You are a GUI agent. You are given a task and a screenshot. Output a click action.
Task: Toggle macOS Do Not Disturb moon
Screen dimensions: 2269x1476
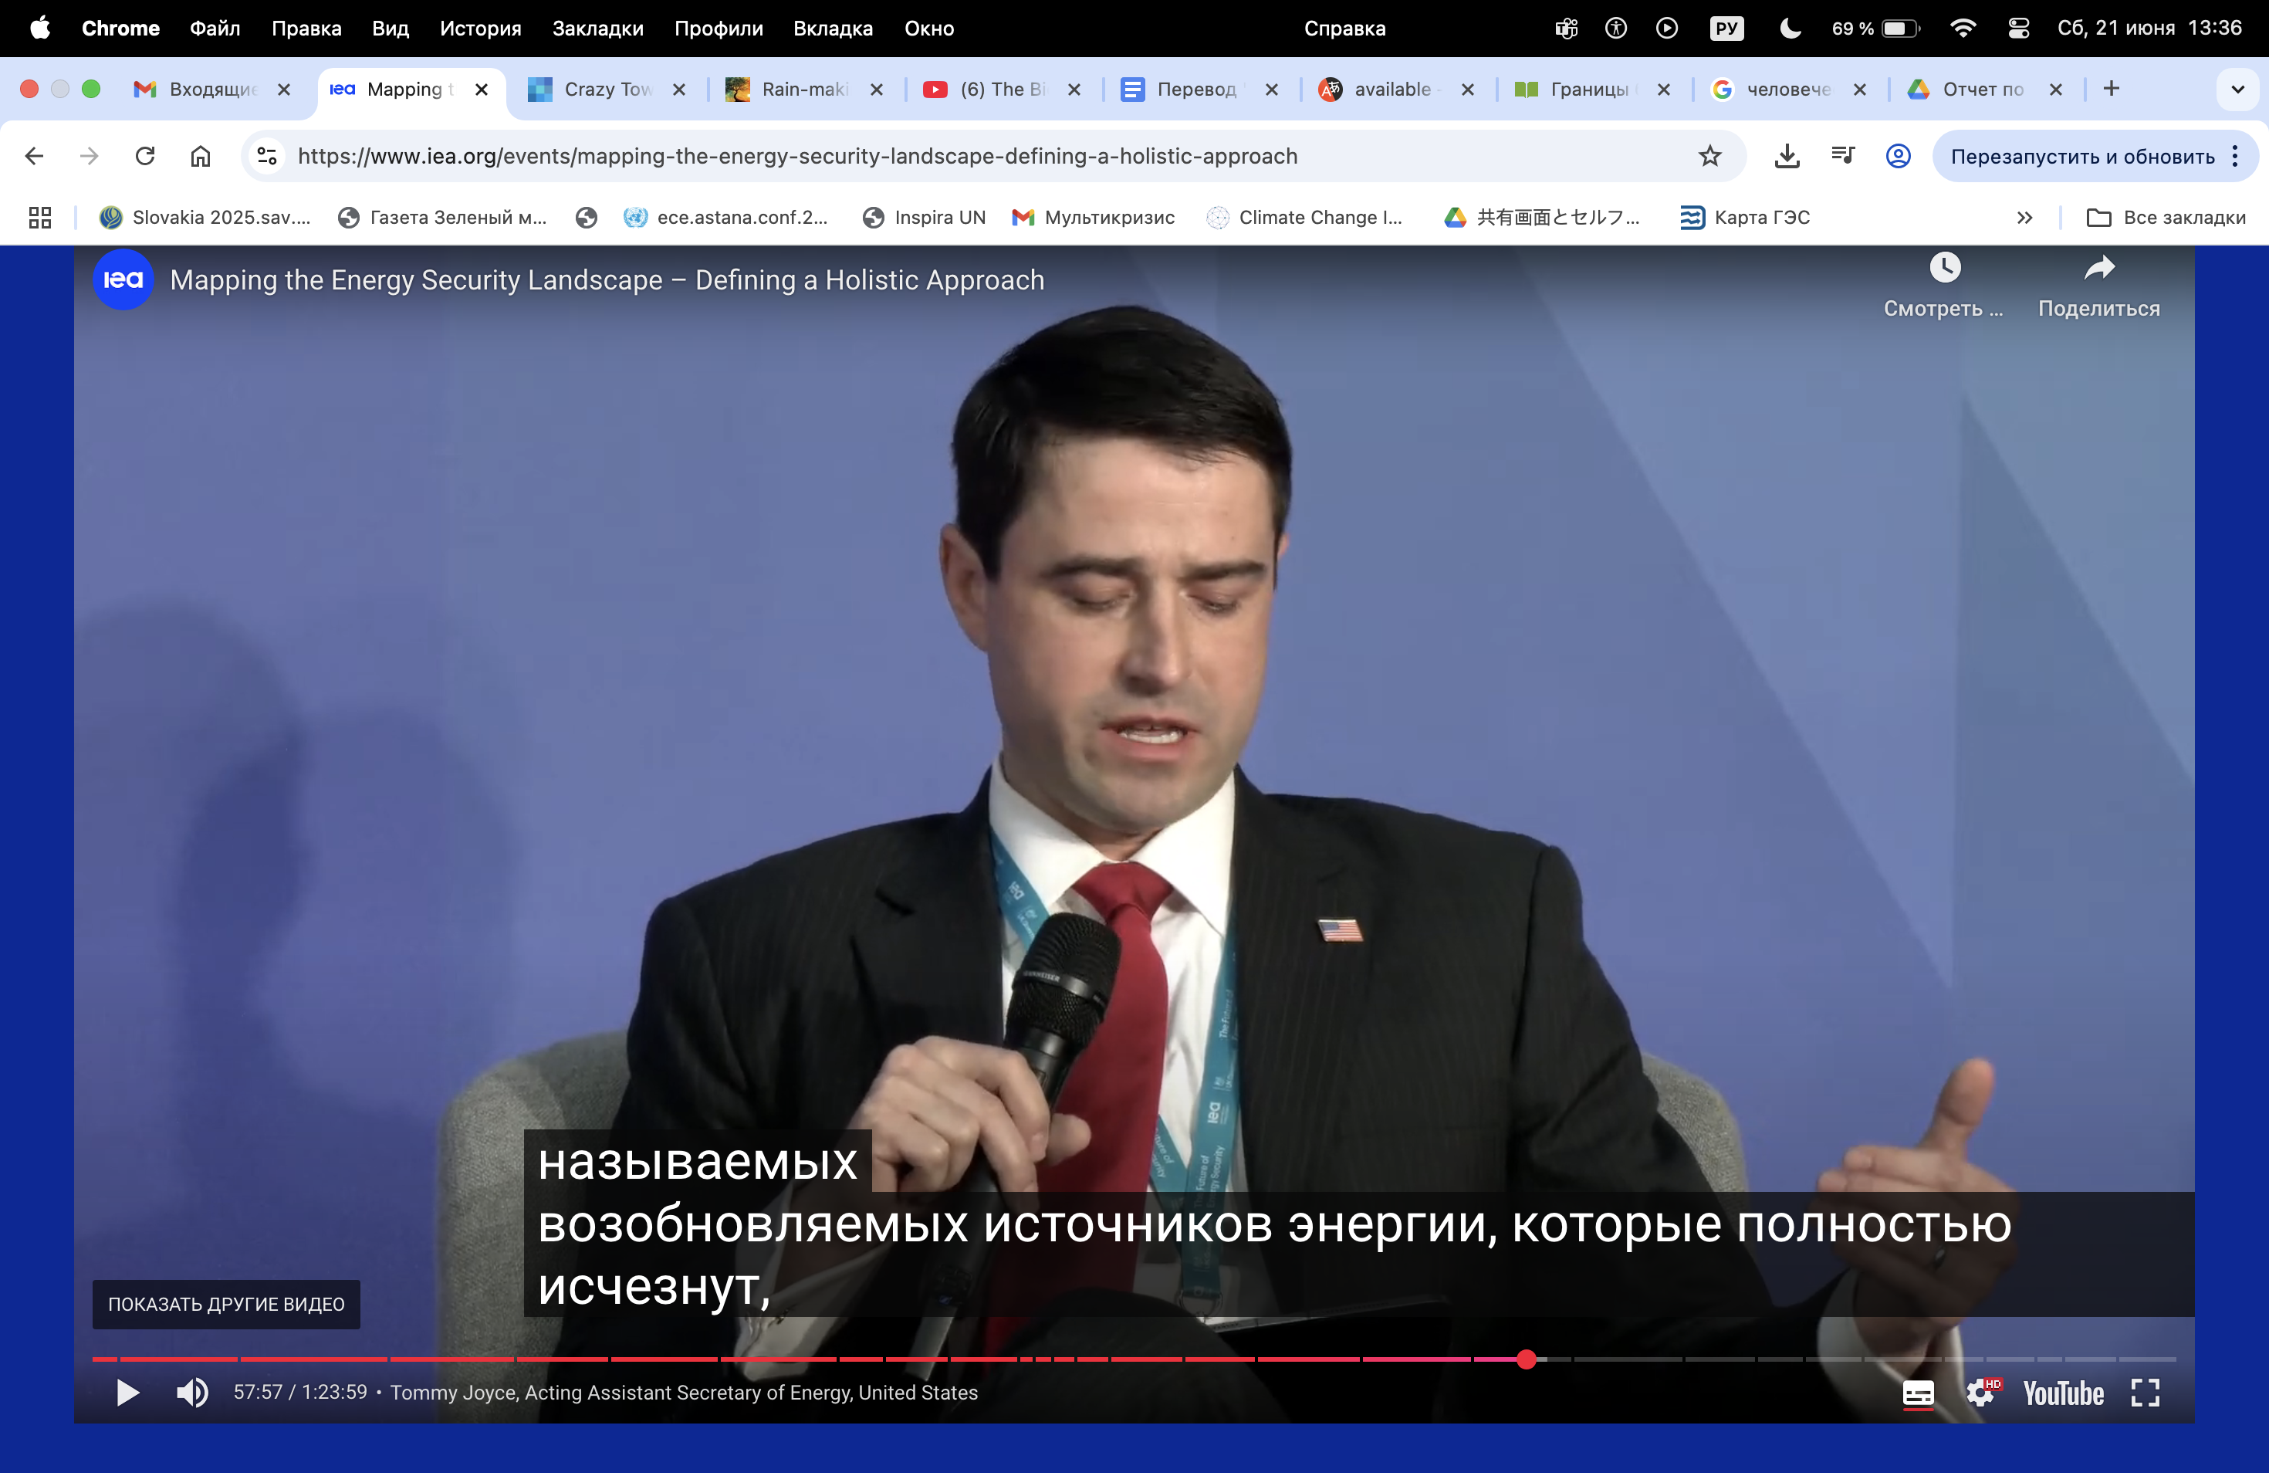1791,29
